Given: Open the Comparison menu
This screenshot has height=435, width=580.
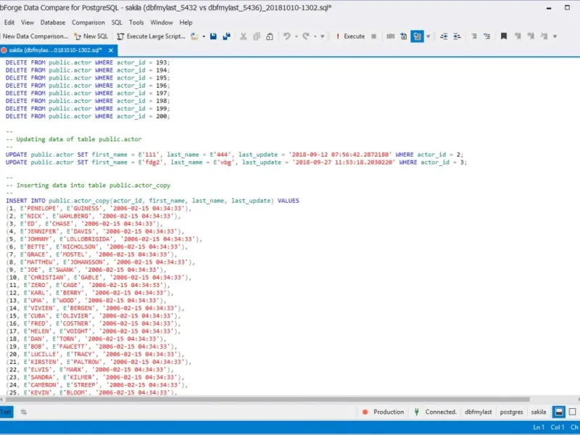Looking at the screenshot, I should [x=88, y=22].
